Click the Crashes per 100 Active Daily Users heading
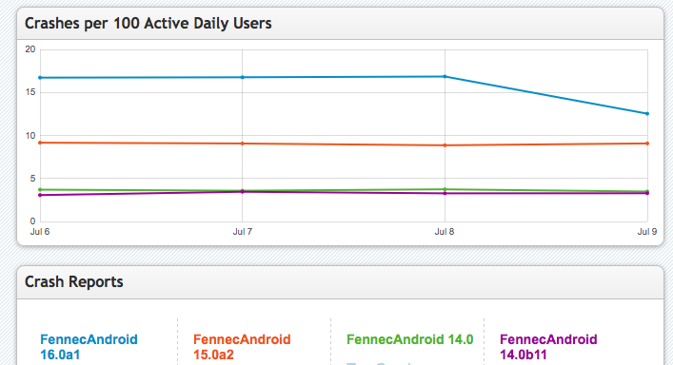This screenshot has width=673, height=365. click(148, 23)
